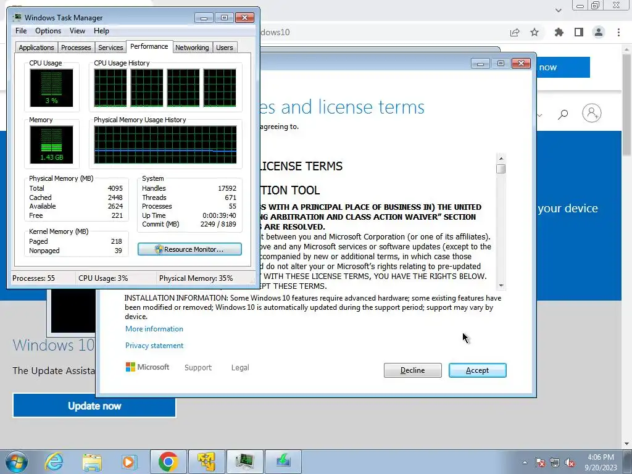Open the Chrome tab search chevron
This screenshot has width=632, height=474.
click(x=558, y=10)
